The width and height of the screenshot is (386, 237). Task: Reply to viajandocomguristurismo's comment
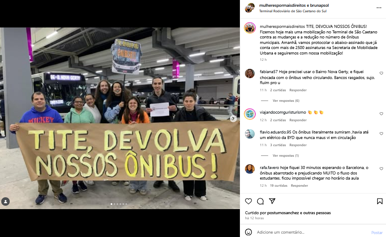click(x=298, y=120)
